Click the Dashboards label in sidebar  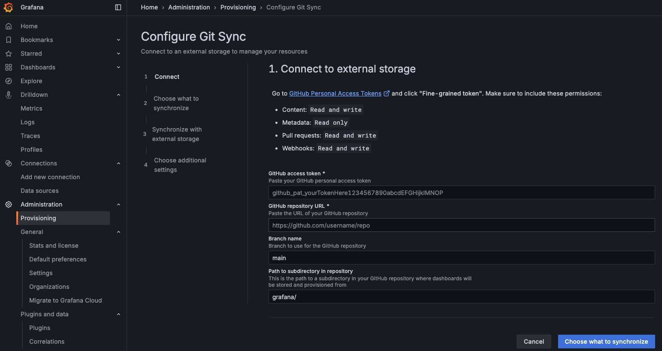tap(38, 67)
